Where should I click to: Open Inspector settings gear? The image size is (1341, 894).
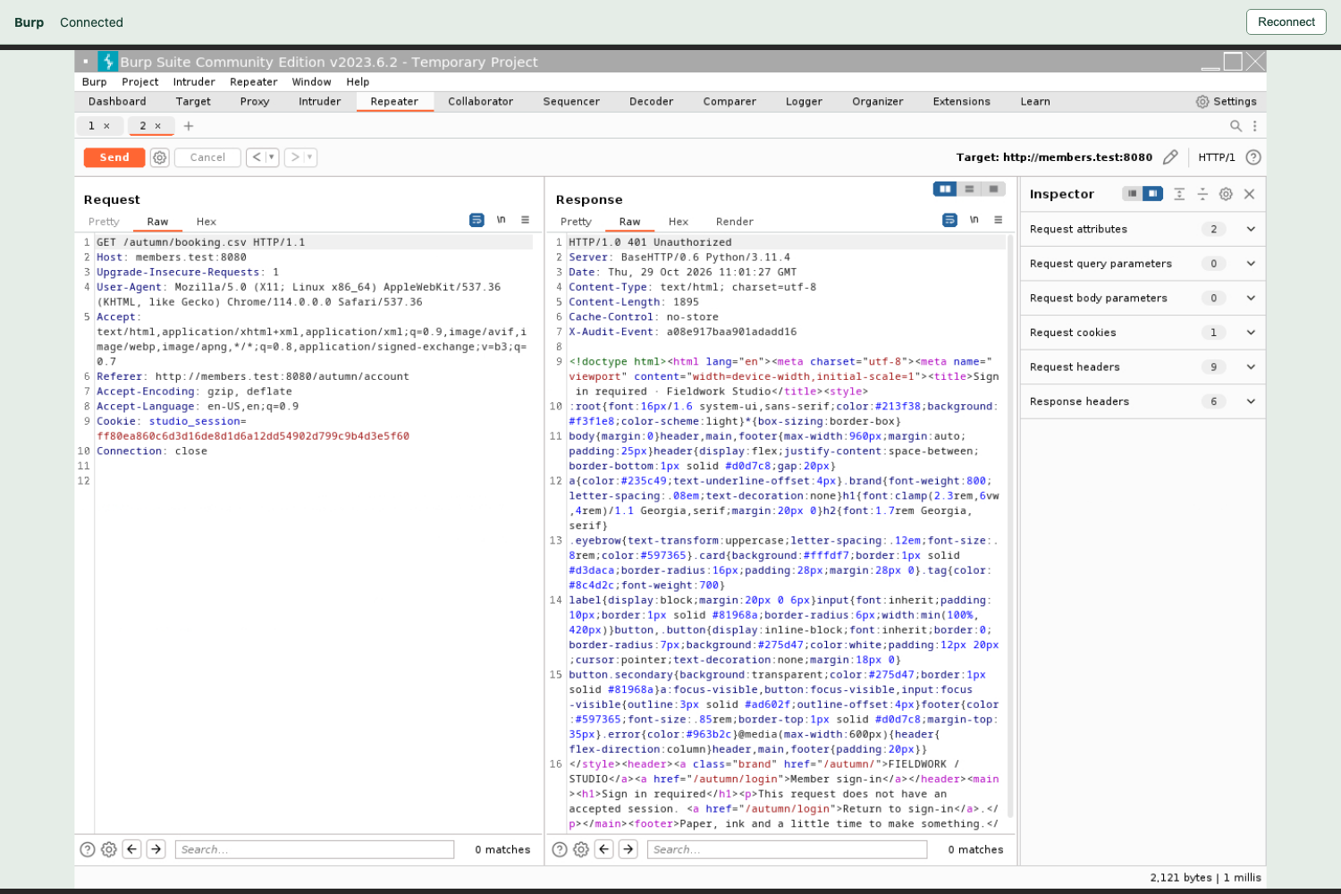click(x=1226, y=194)
